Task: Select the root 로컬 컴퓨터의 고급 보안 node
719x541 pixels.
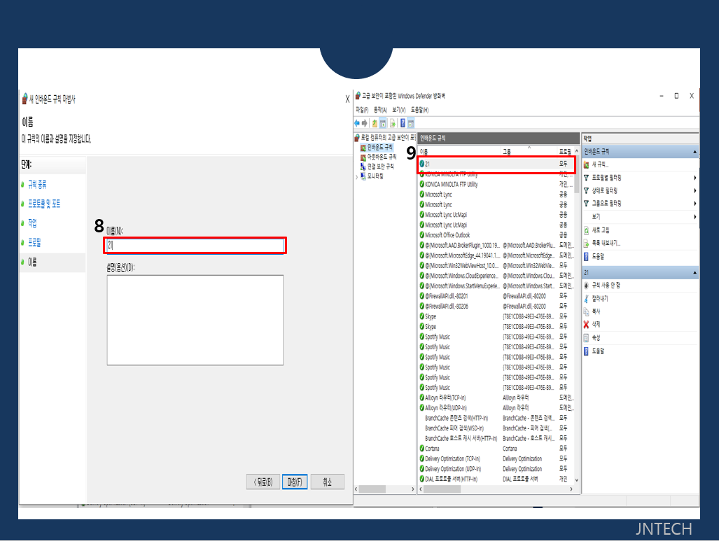Action: pyautogui.click(x=388, y=138)
